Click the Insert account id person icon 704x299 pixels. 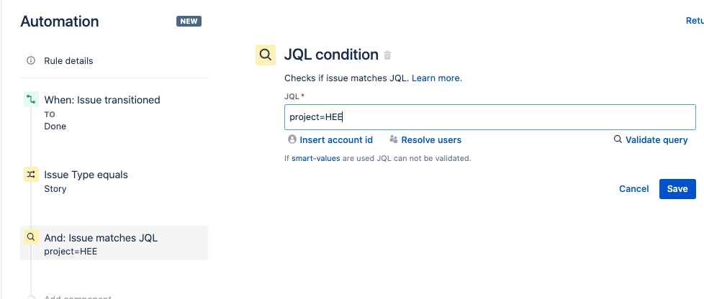292,139
